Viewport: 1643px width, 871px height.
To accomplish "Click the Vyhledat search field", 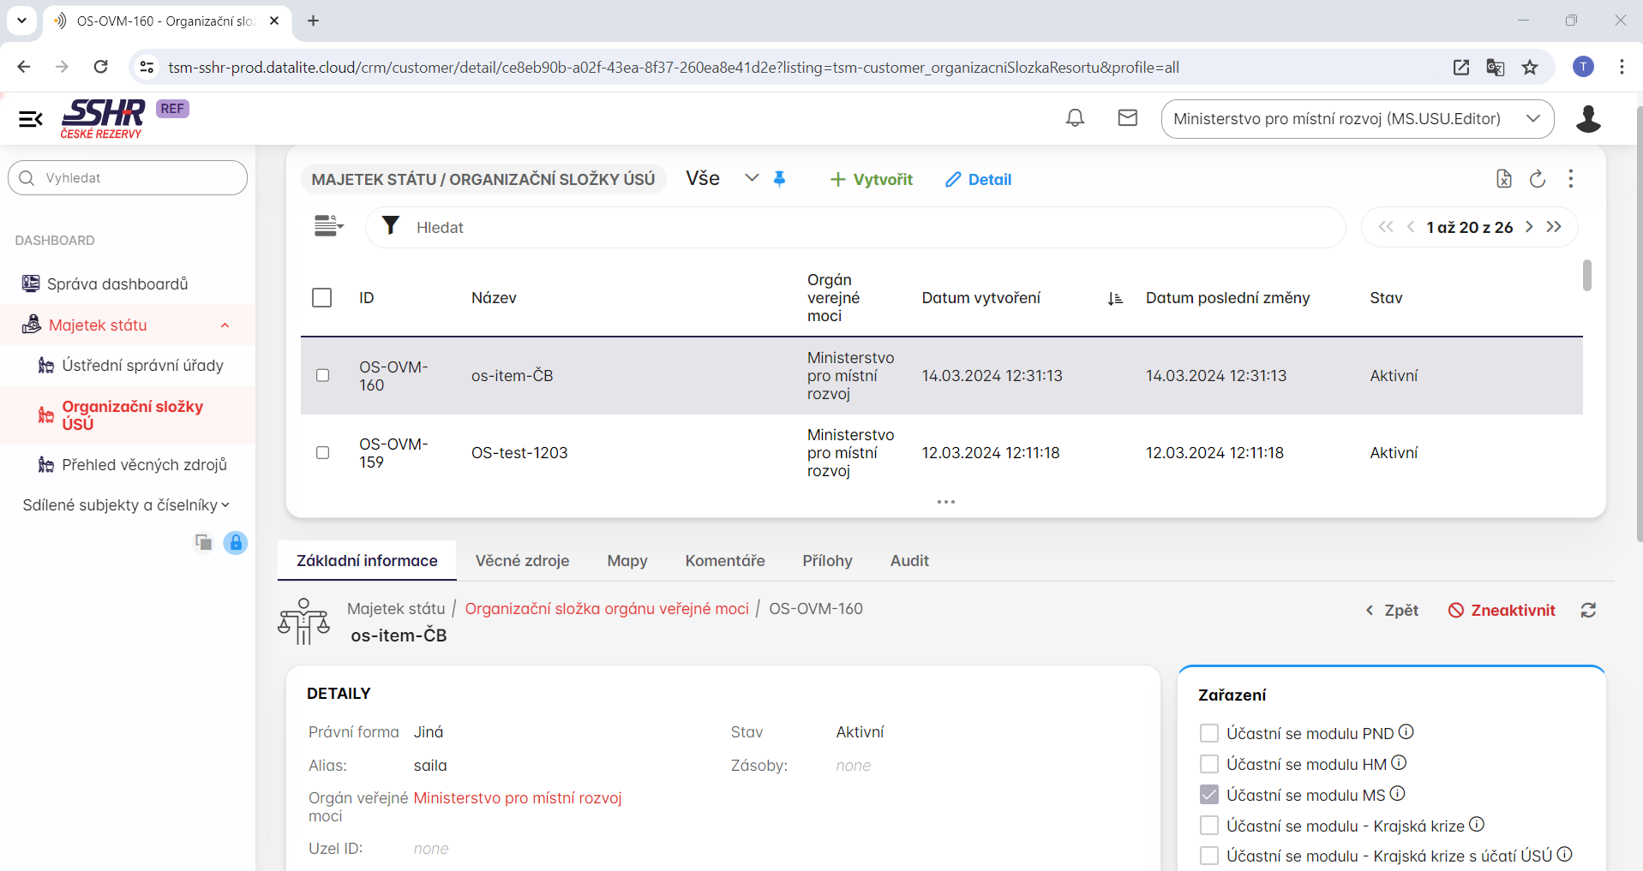I will pos(129,178).
